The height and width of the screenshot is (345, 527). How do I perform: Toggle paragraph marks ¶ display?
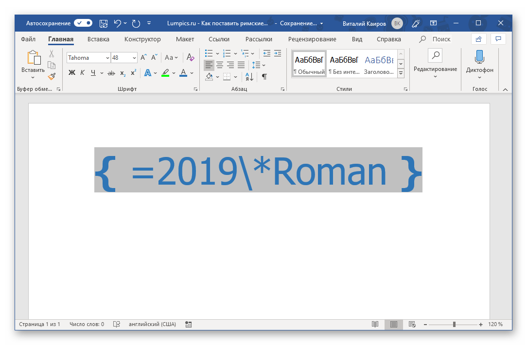[x=264, y=77]
